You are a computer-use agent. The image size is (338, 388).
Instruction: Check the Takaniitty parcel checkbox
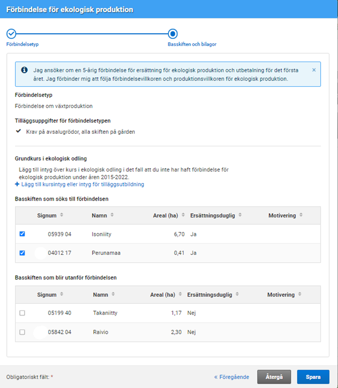tap(22, 313)
